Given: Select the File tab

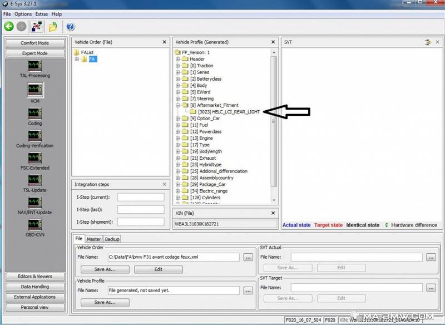Looking at the screenshot, I should (x=79, y=239).
